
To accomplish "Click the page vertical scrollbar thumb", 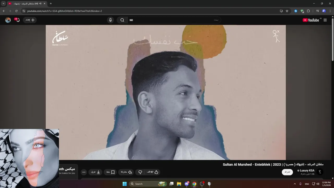I will (333, 39).
